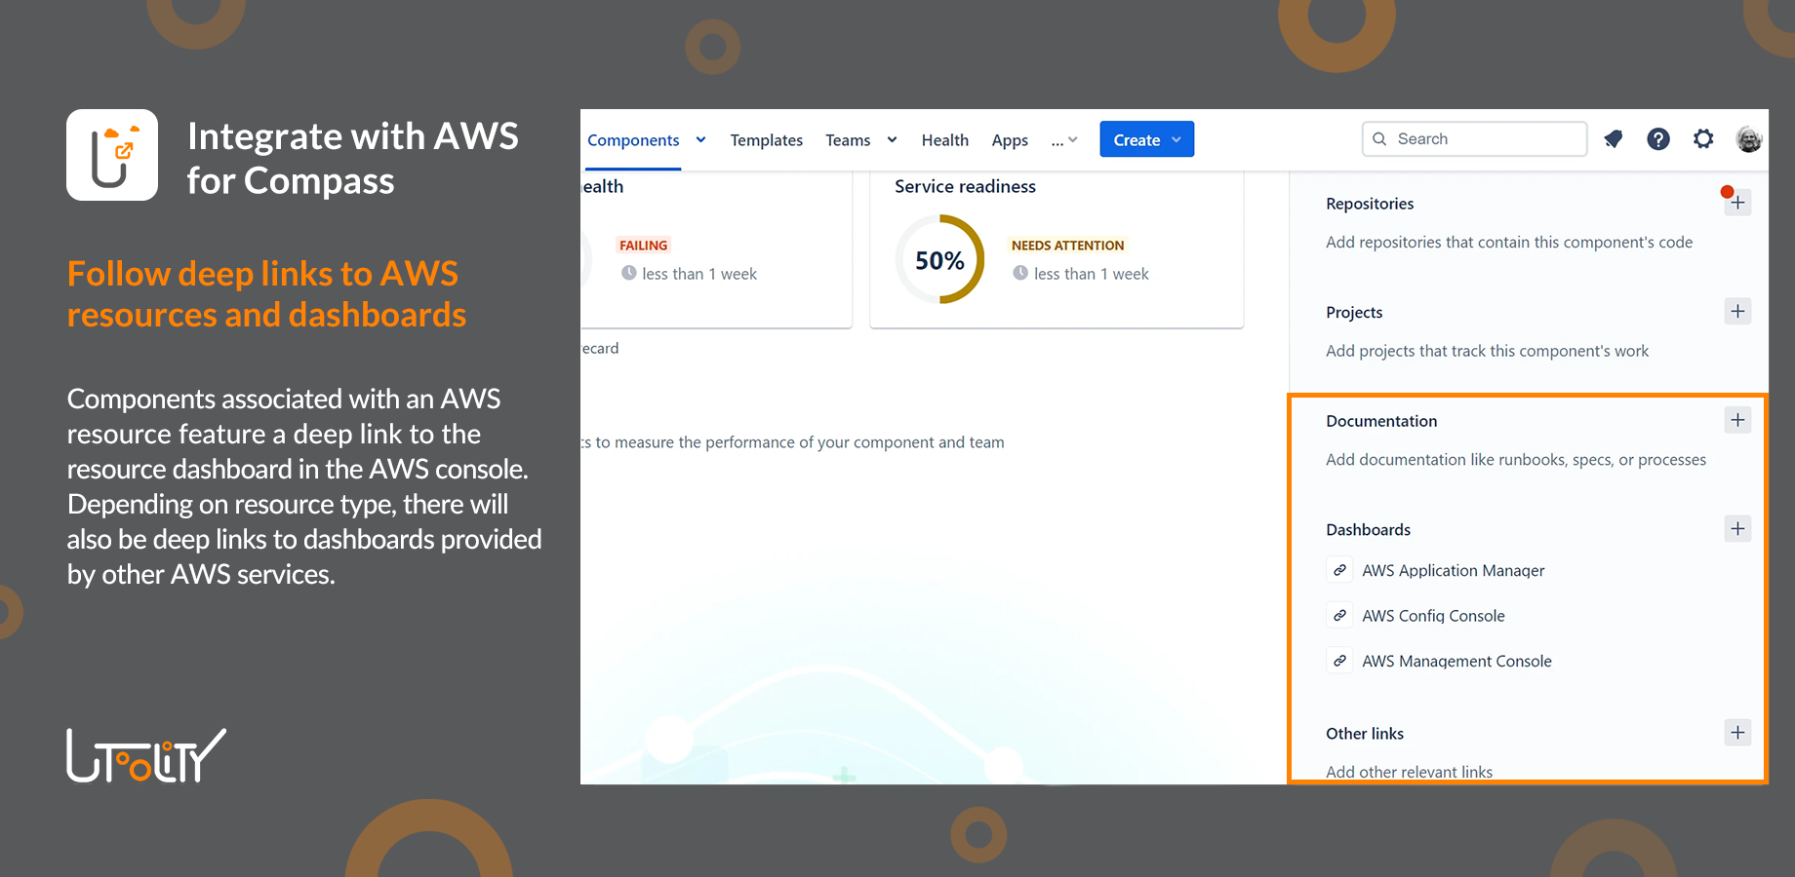Click the NEEDS ATTENTION status badge
Screen dimensions: 1795x877
coord(1067,246)
